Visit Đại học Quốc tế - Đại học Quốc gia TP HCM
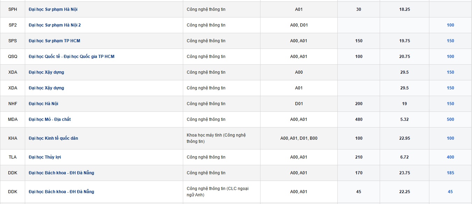472x204 pixels. 71,57
